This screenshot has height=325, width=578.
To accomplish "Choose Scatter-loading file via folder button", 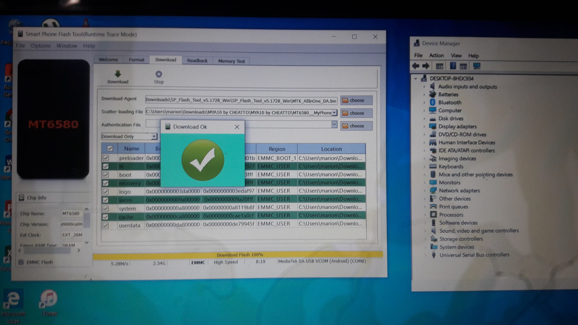I will click(x=356, y=113).
